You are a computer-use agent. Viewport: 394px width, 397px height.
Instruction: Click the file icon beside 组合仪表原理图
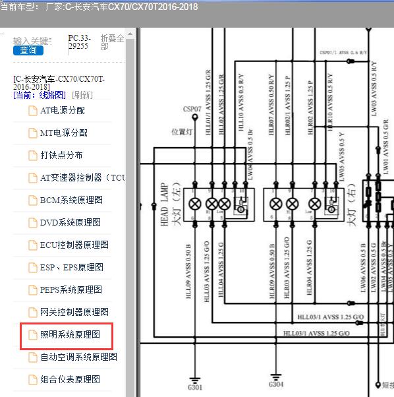click(x=33, y=380)
